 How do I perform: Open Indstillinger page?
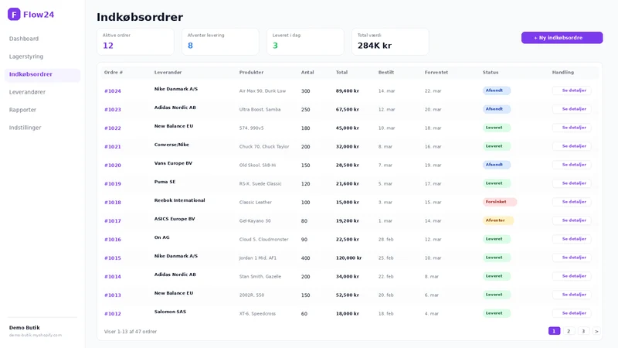point(25,128)
